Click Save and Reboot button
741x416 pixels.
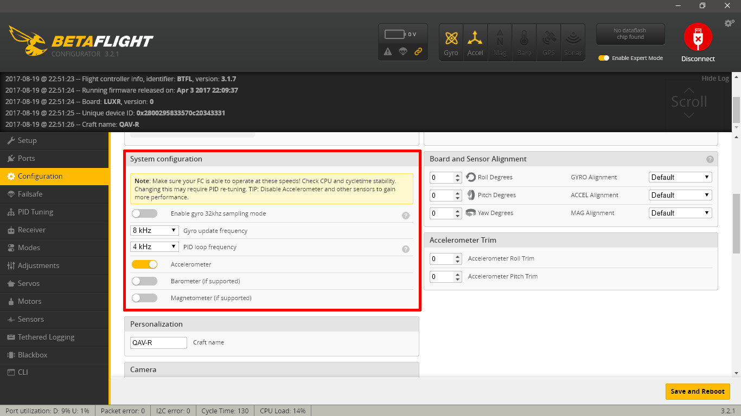point(697,391)
